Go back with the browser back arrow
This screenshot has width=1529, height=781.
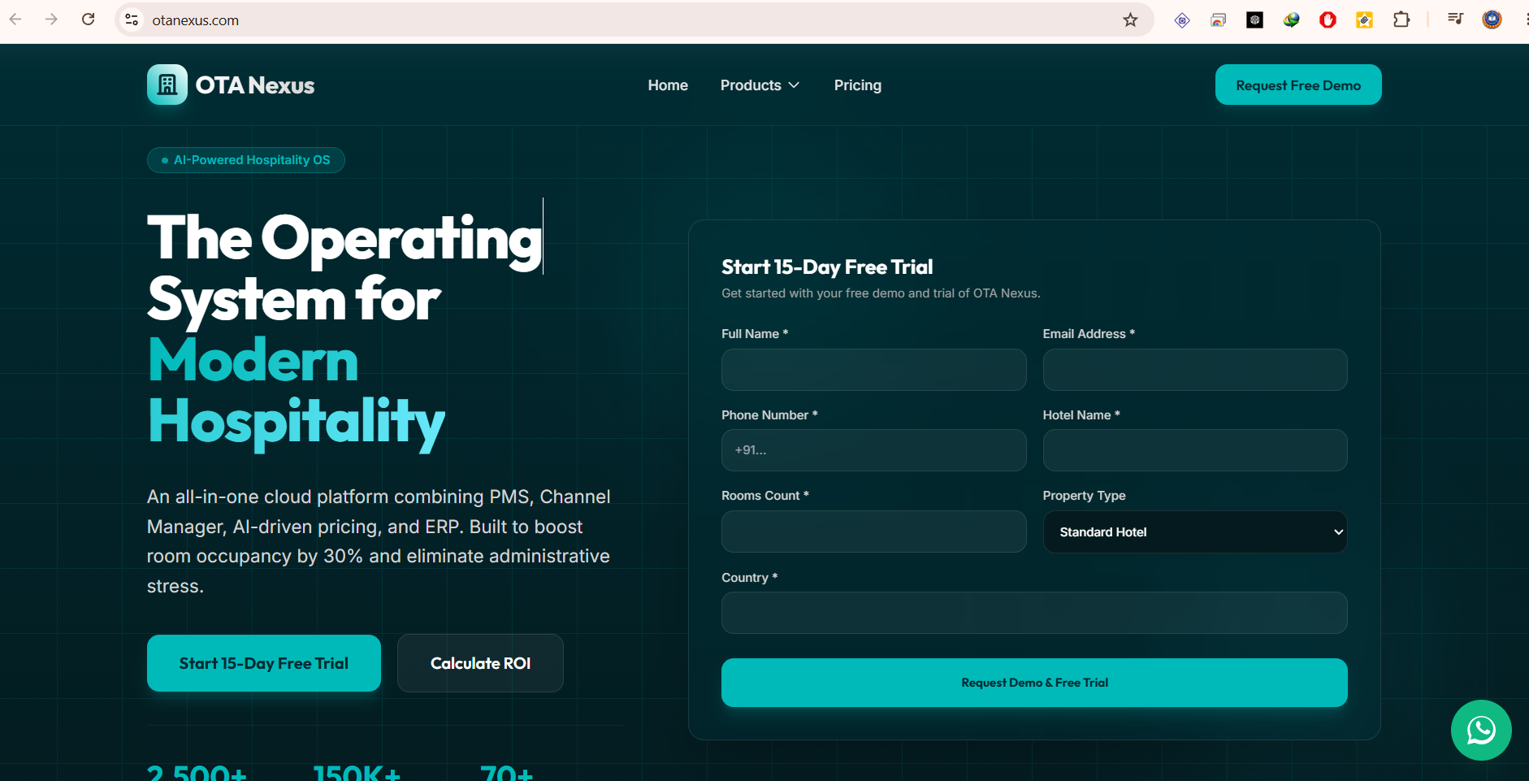[15, 20]
